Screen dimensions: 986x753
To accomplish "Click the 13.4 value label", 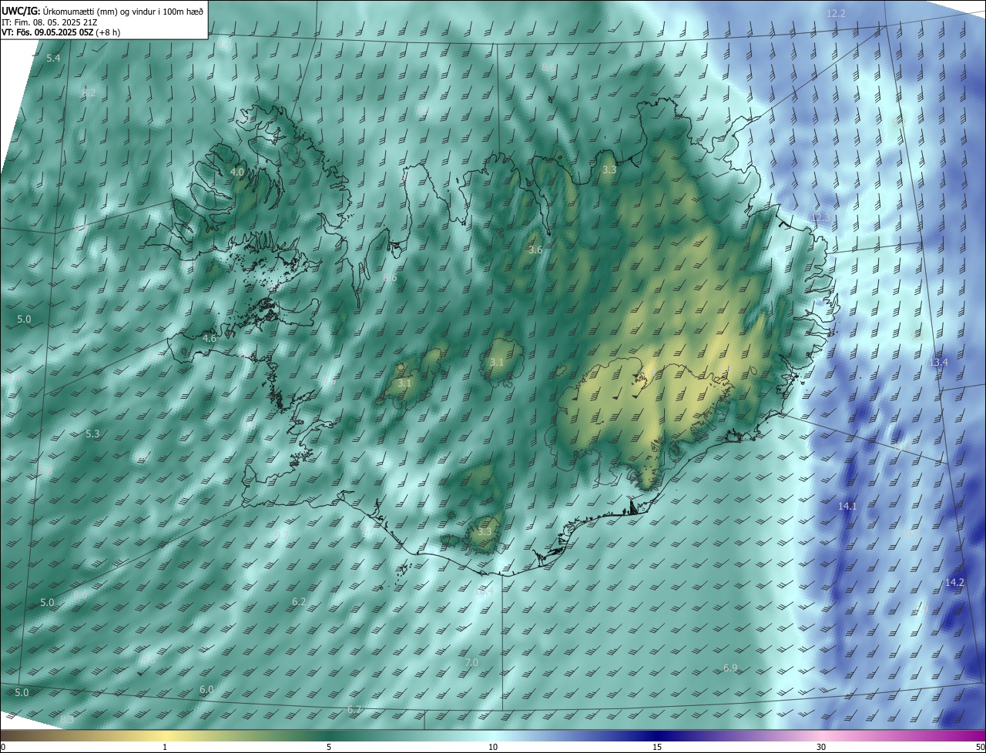I will [938, 362].
